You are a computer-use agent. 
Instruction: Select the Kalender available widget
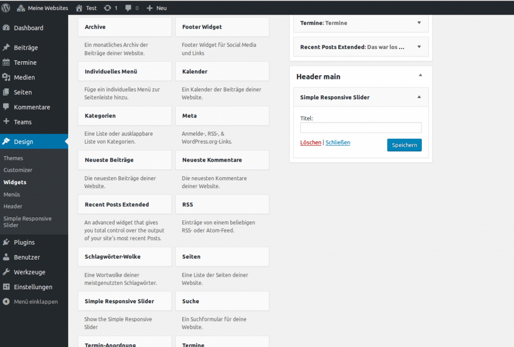222,71
